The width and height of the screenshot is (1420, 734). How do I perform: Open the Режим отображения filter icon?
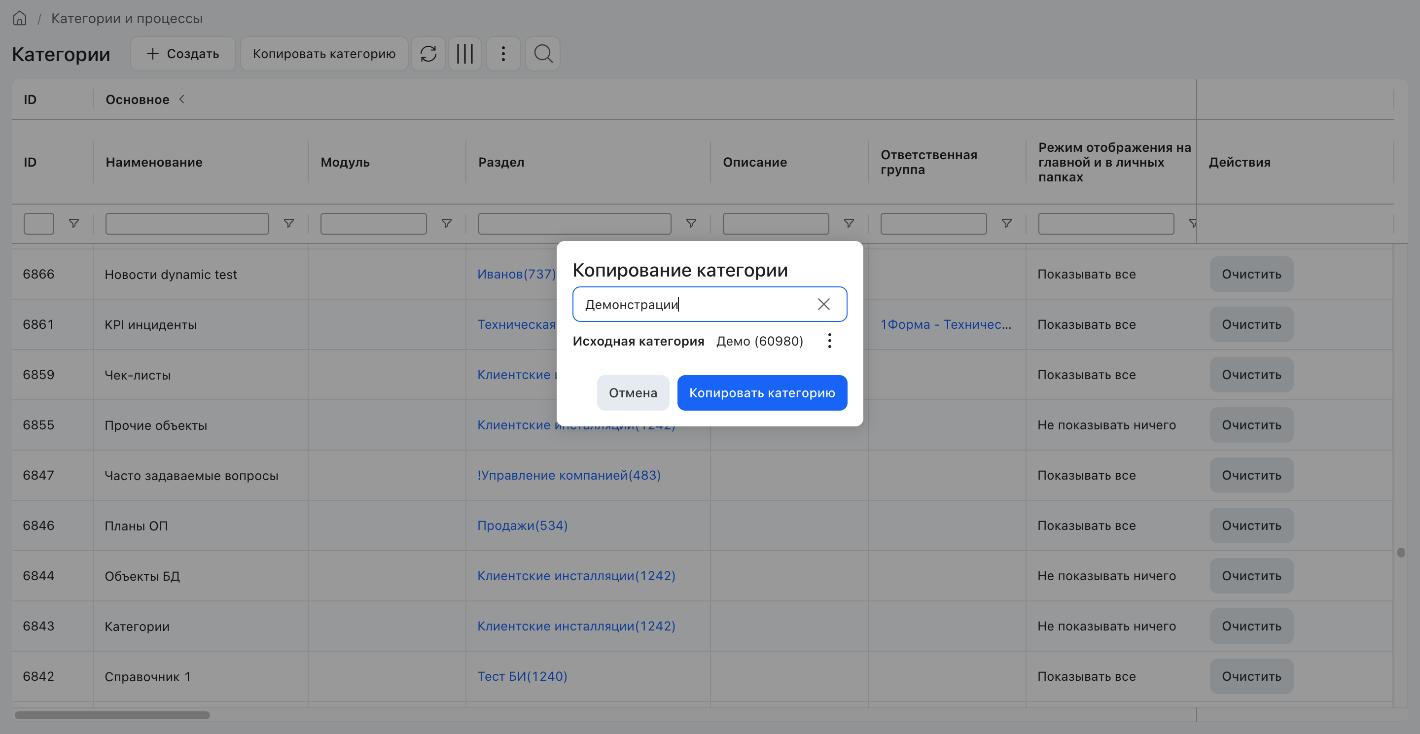(1192, 223)
